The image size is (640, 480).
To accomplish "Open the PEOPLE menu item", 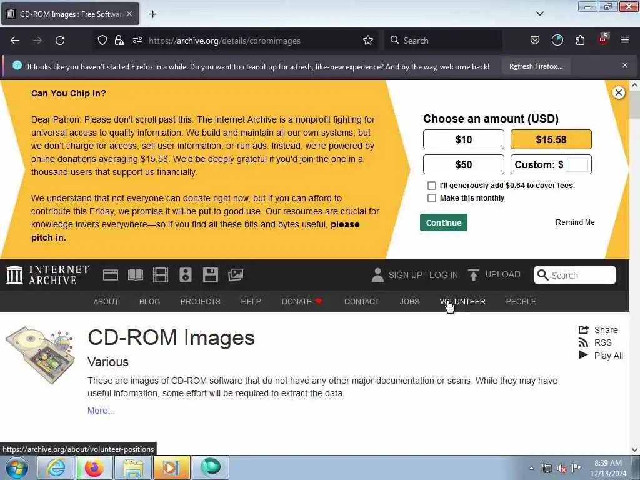I will (521, 302).
